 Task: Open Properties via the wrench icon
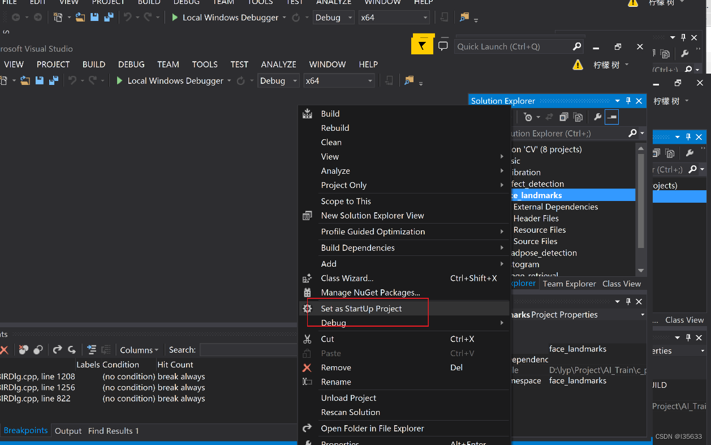coord(598,117)
